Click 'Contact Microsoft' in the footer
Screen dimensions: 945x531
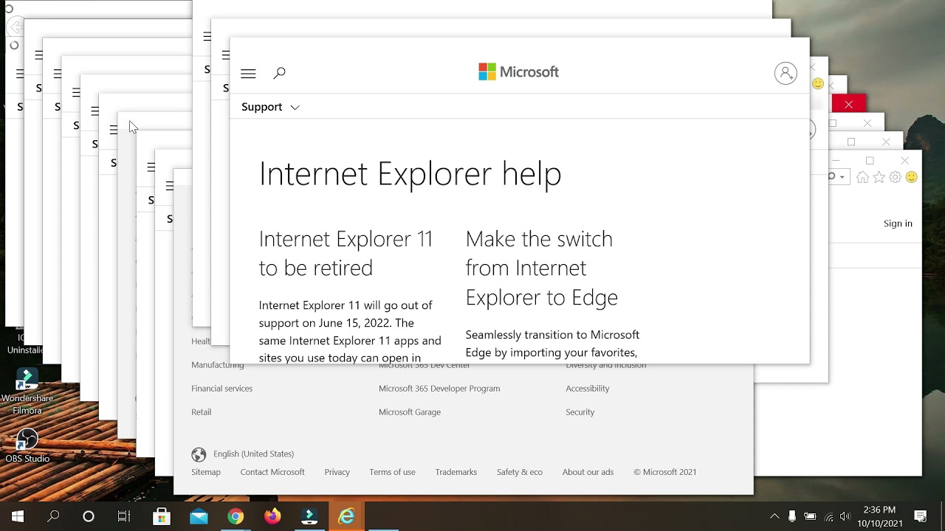[x=272, y=472]
